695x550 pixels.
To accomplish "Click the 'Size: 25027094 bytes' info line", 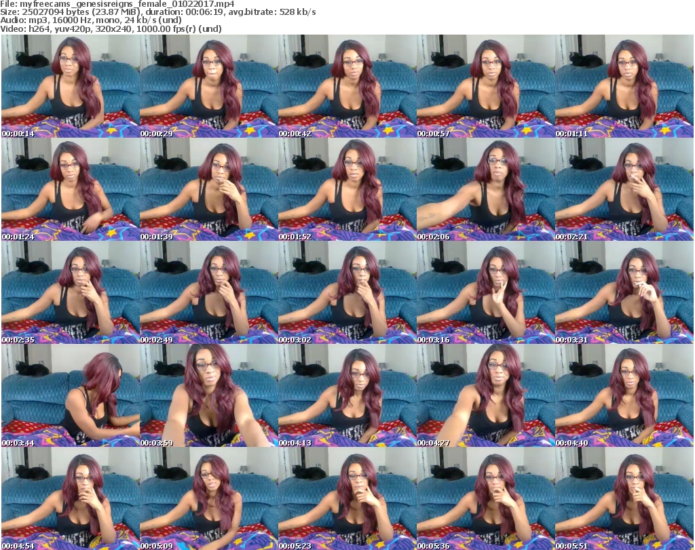I will point(157,12).
